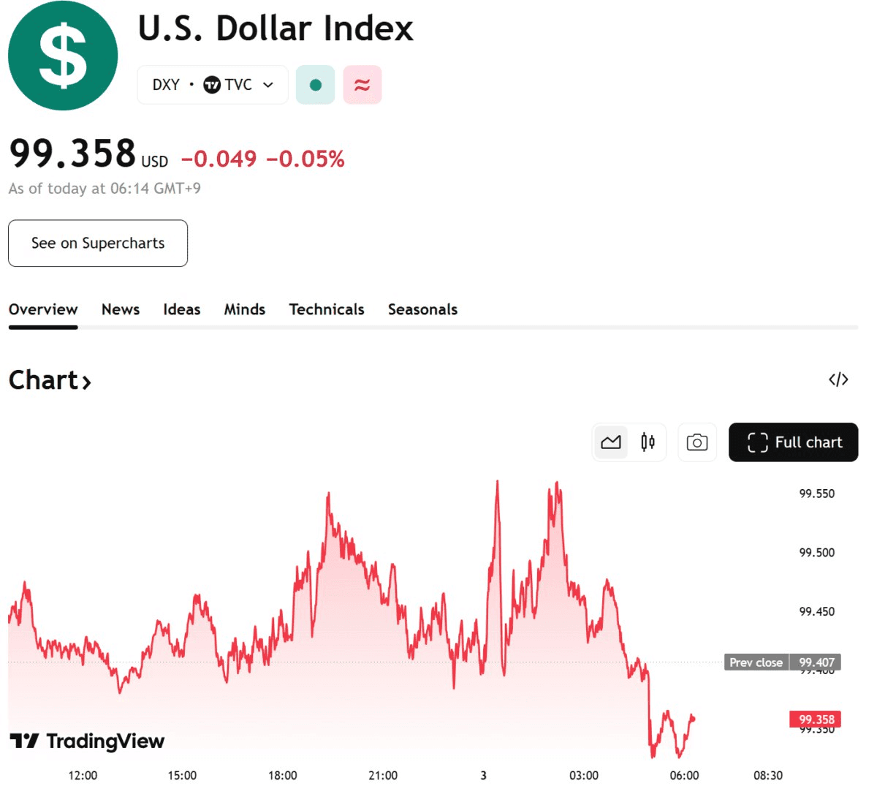Select the Technicals tab

click(x=326, y=309)
